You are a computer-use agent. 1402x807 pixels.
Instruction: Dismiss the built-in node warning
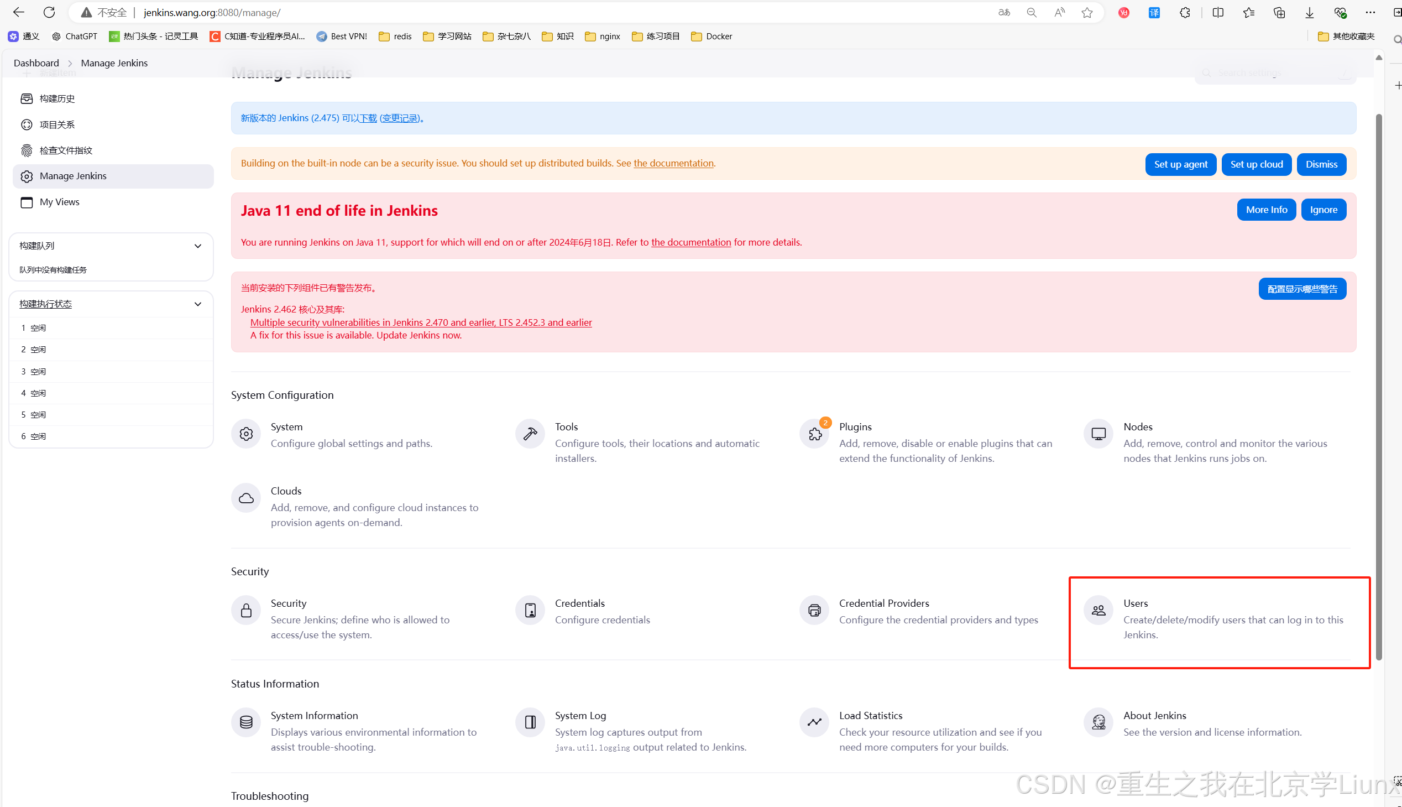[x=1321, y=165]
